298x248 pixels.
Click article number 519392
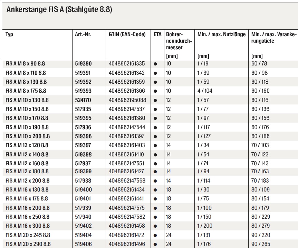[83, 82]
